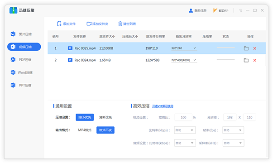This screenshot has height=163, width=273.
Task: Click 压缩后大小 column header
Action: click(130, 36)
